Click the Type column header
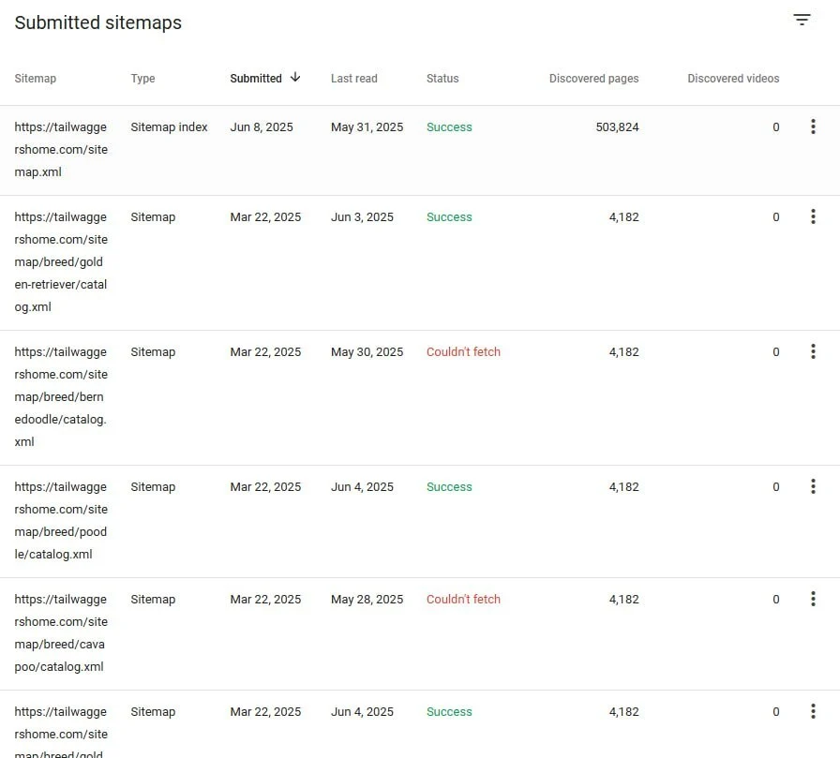Image resolution: width=840 pixels, height=758 pixels. tap(142, 79)
